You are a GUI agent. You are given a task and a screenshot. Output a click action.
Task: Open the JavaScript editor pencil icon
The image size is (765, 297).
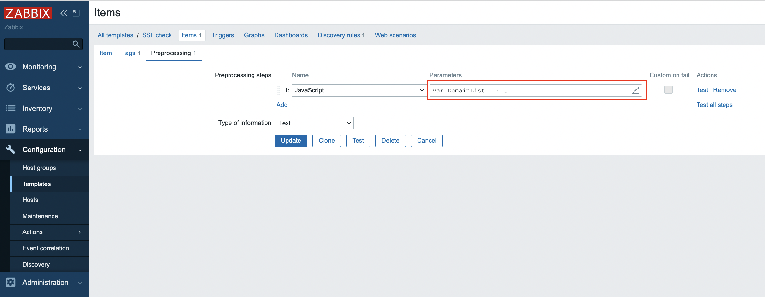click(636, 90)
